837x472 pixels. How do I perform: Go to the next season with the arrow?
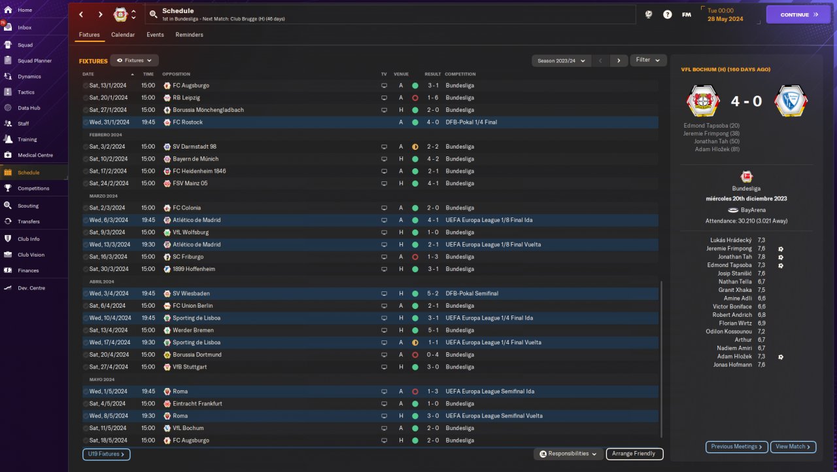point(619,60)
